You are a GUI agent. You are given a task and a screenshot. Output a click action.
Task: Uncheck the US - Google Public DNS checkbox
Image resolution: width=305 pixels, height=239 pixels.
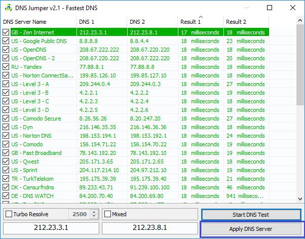[6, 41]
